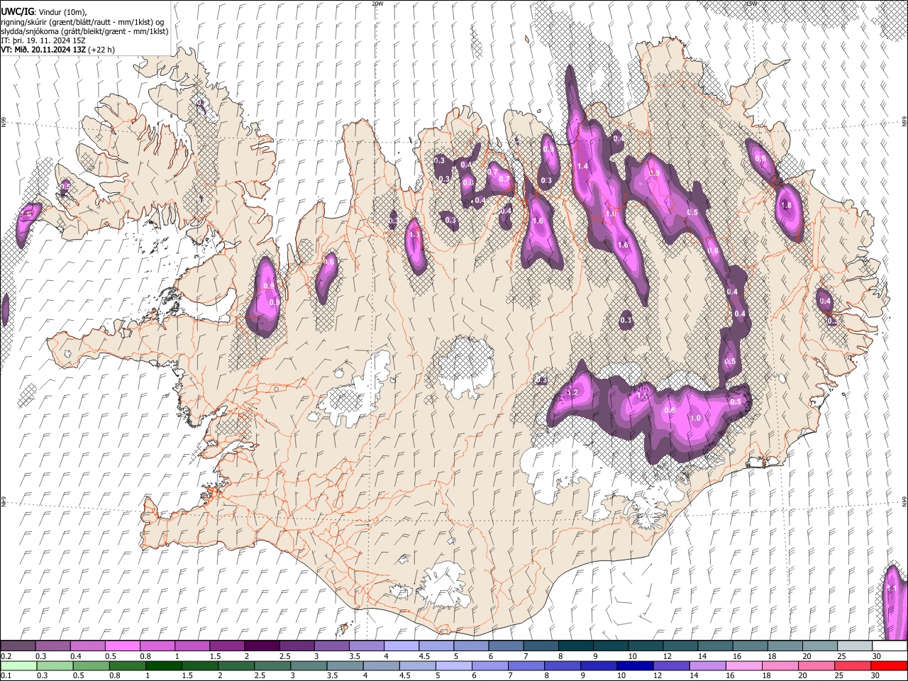Click the violet 12 swatch in lower legend row
Image resolution: width=908 pixels, height=681 pixels.
tap(671, 666)
